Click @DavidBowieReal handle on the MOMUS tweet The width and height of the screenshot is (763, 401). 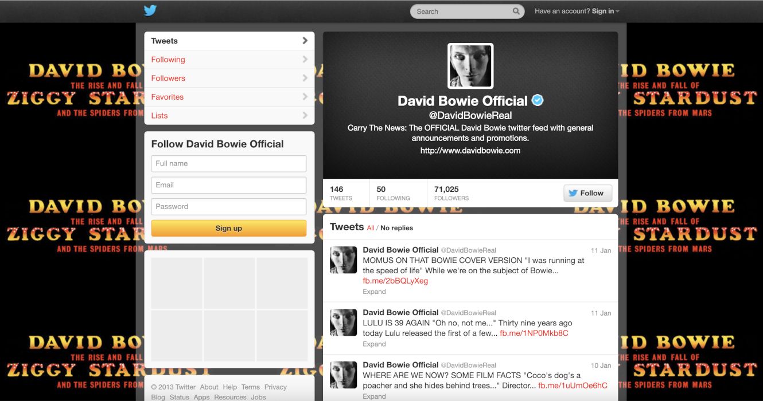pos(468,250)
